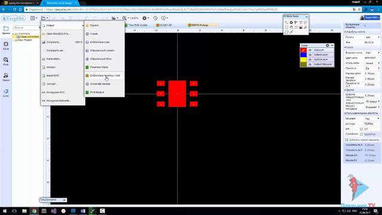Open the units dropdown in canvas attributes
Image resolution: width=382 pixels, height=215 pixels.
pos(372,37)
